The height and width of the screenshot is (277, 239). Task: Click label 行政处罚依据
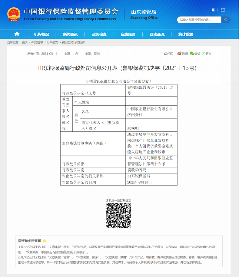pos(73,164)
